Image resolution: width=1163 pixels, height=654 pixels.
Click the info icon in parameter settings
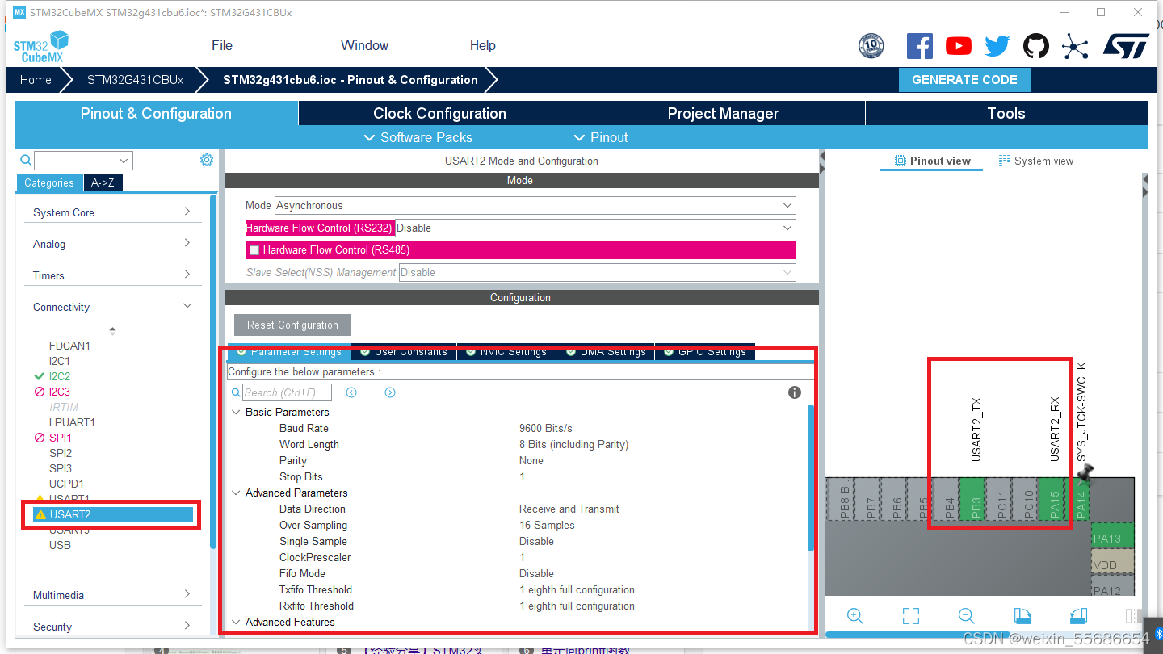795,392
